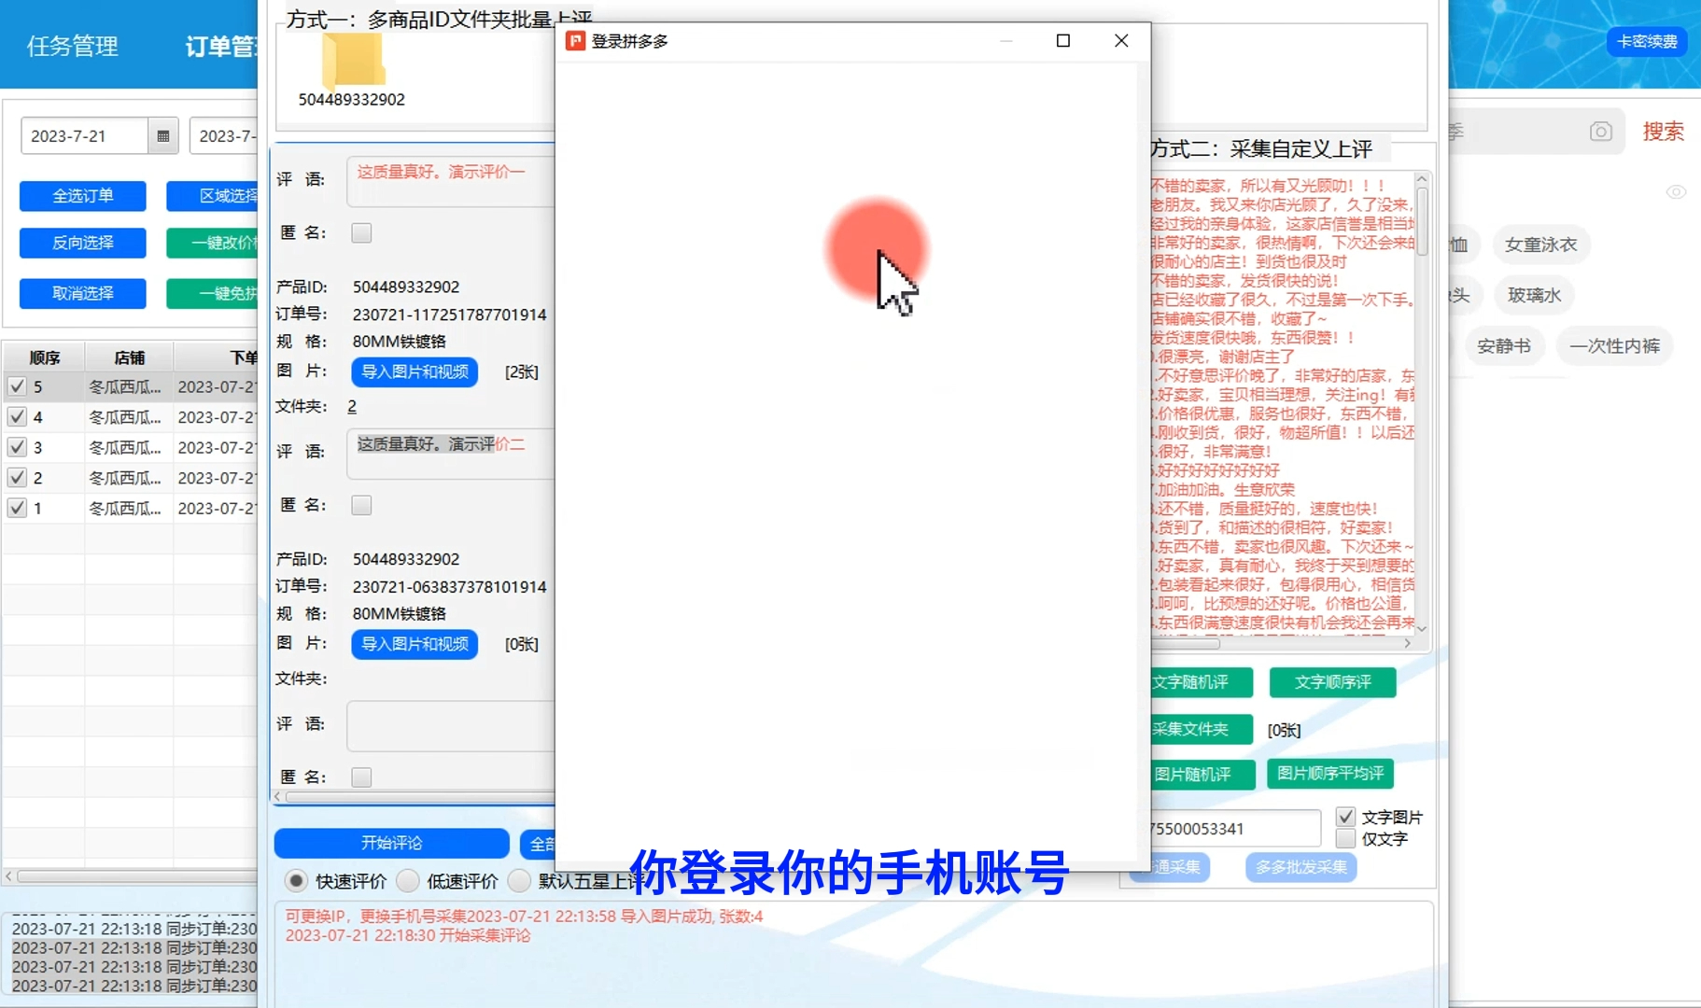Click the product ID input field showing 75500053341
The width and height of the screenshot is (1701, 1008).
pos(1234,828)
